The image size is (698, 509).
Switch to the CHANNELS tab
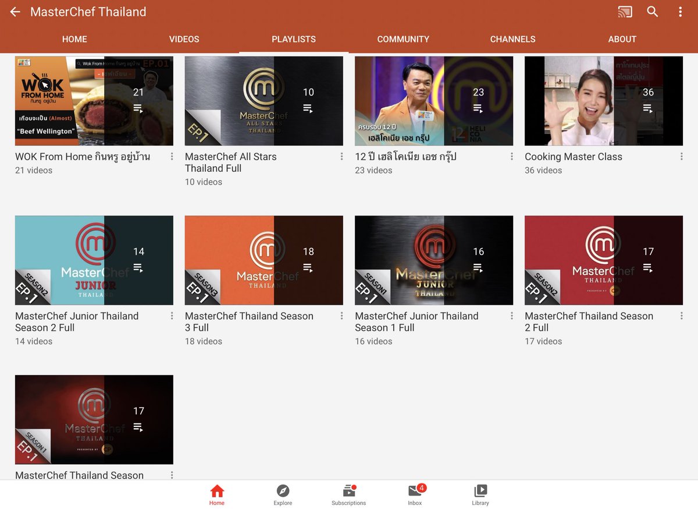[x=512, y=39]
